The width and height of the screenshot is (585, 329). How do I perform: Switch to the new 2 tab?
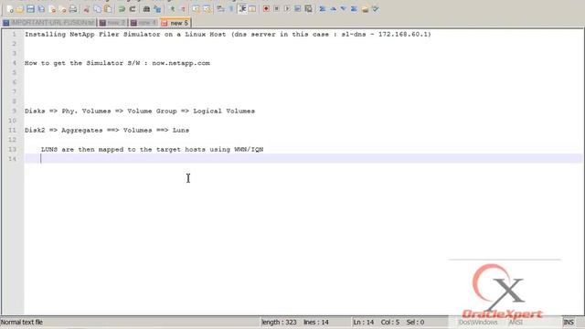(x=112, y=23)
